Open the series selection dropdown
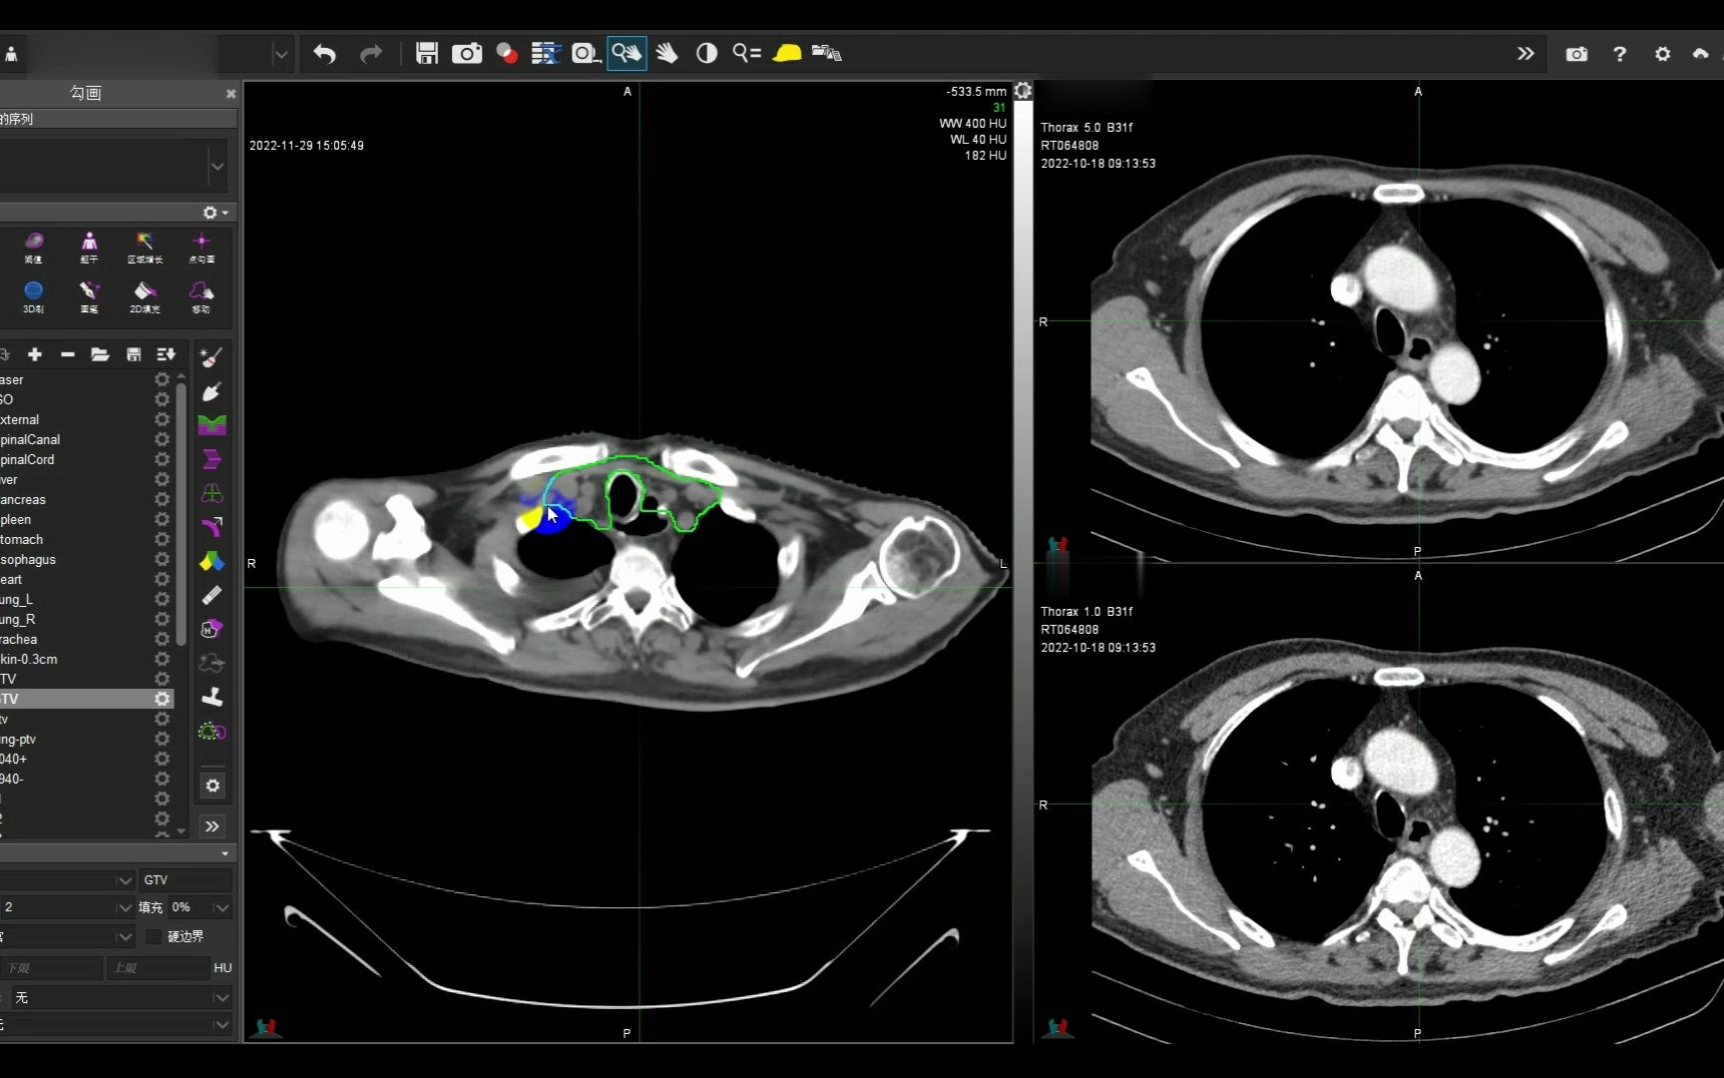 click(x=217, y=166)
